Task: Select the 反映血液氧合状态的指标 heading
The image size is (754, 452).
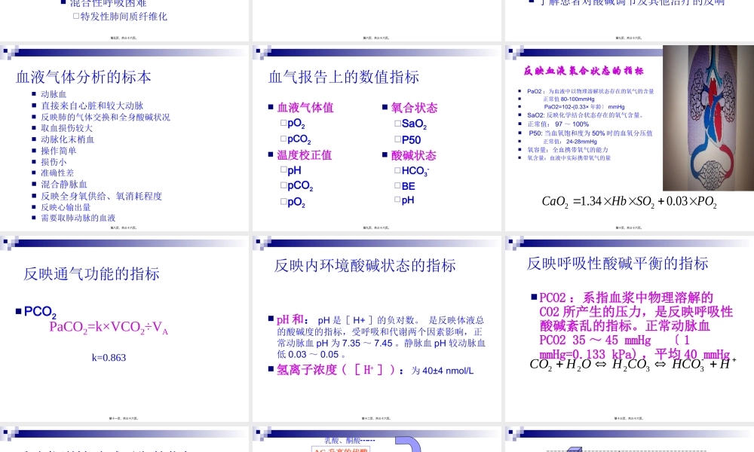Action: point(584,69)
